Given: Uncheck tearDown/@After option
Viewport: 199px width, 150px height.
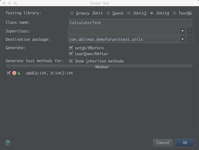Looking at the screenshot, I should click(71, 54).
